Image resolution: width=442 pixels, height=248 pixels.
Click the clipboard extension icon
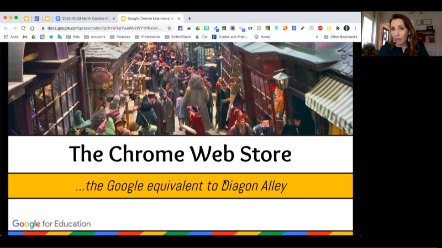click(312, 28)
